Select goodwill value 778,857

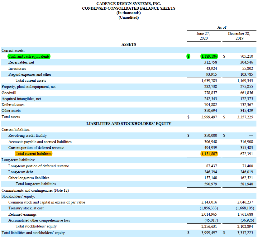click(211, 93)
